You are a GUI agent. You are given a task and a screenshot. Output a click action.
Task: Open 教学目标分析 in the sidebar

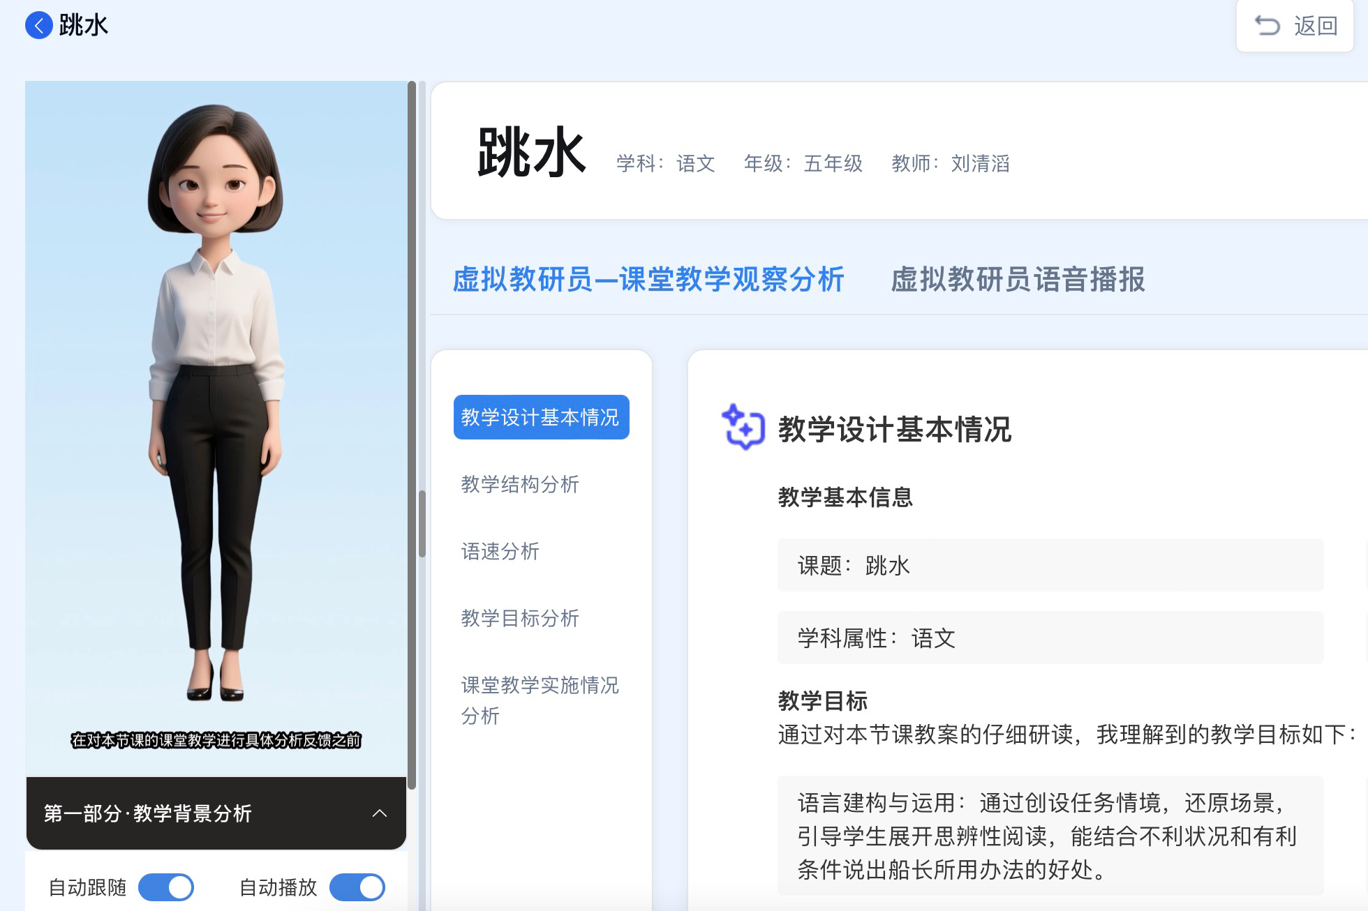pos(520,618)
